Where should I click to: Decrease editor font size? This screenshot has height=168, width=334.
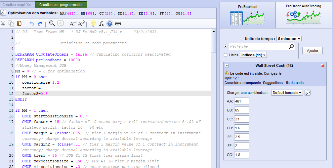(x=73, y=23)
